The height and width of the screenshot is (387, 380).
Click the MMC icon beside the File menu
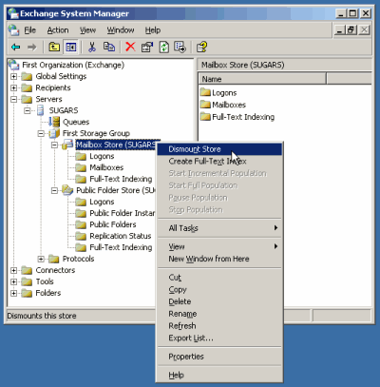(x=13, y=30)
